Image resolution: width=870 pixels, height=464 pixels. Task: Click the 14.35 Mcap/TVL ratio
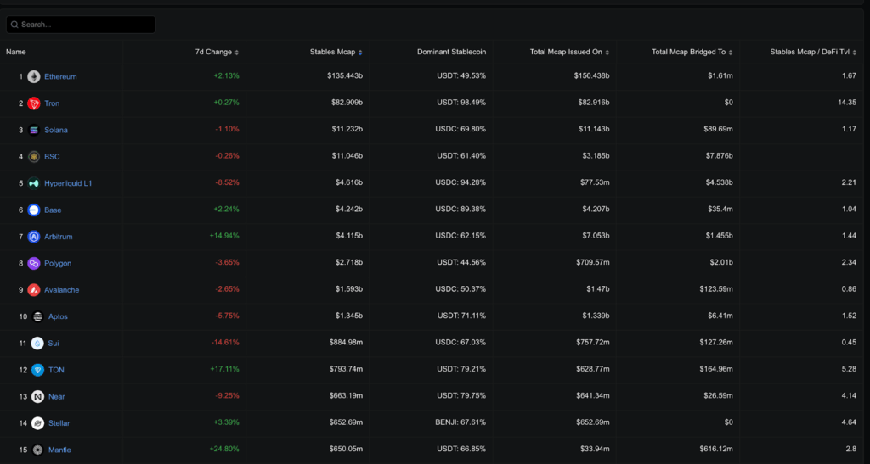[x=847, y=103]
